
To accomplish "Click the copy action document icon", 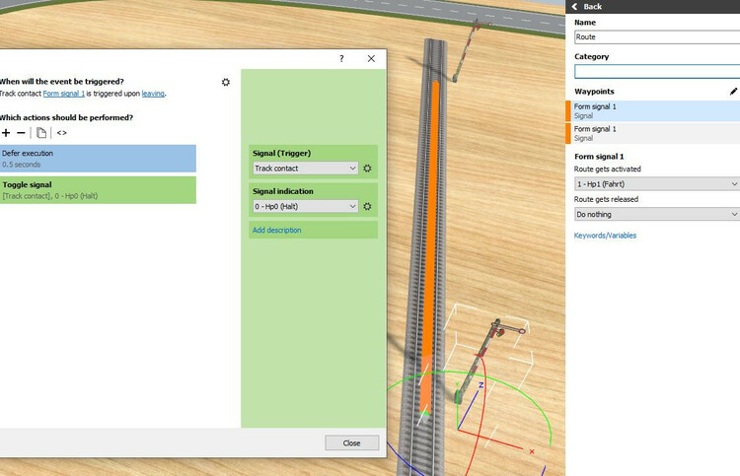I will (41, 132).
